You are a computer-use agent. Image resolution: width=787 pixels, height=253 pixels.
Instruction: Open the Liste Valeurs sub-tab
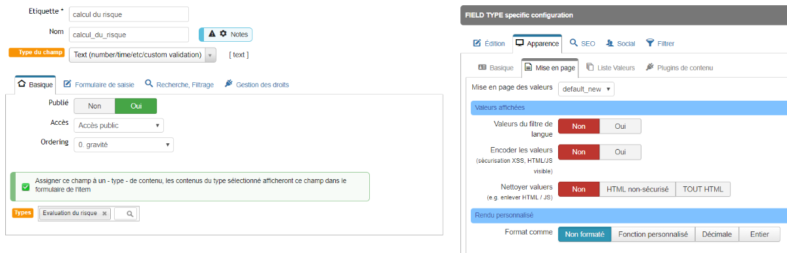(611, 67)
